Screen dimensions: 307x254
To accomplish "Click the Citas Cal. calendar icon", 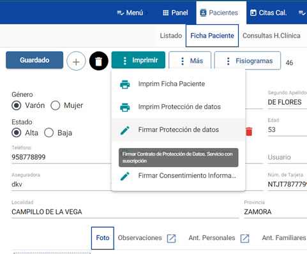I will pos(253,13).
